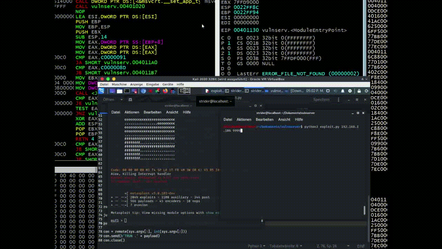Switch to vulnse... taskbar window entry
Viewport: 442px width, 249px height.
coord(275,91)
